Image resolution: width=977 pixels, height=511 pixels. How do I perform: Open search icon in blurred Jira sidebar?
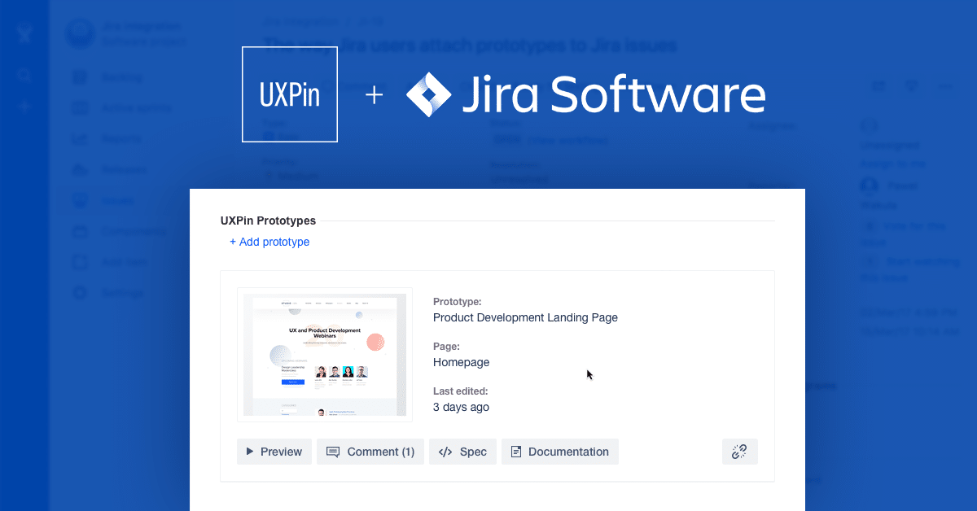pos(24,76)
